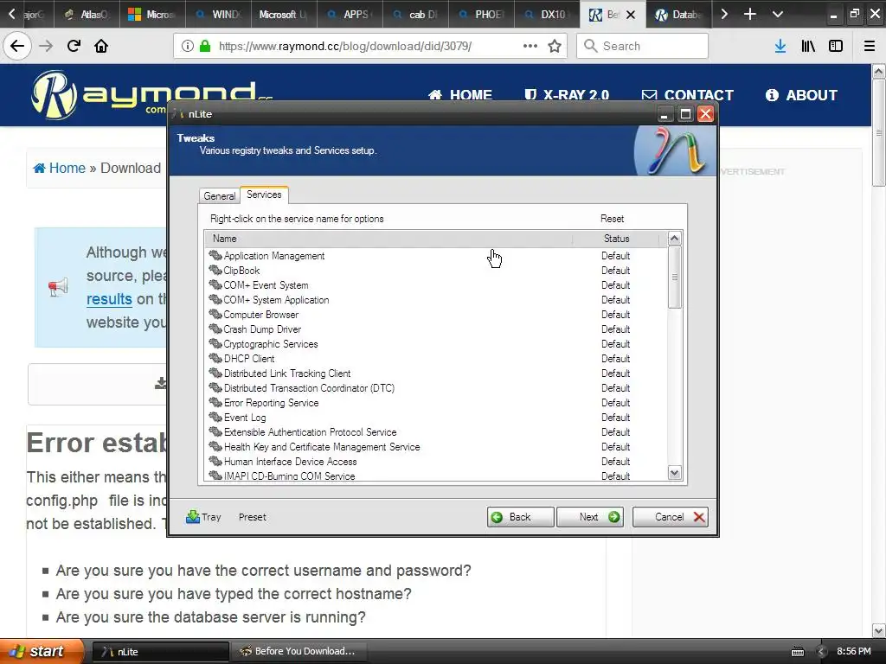This screenshot has height=664, width=886.
Task: Select the Services tab in nLite
Action: click(x=264, y=195)
